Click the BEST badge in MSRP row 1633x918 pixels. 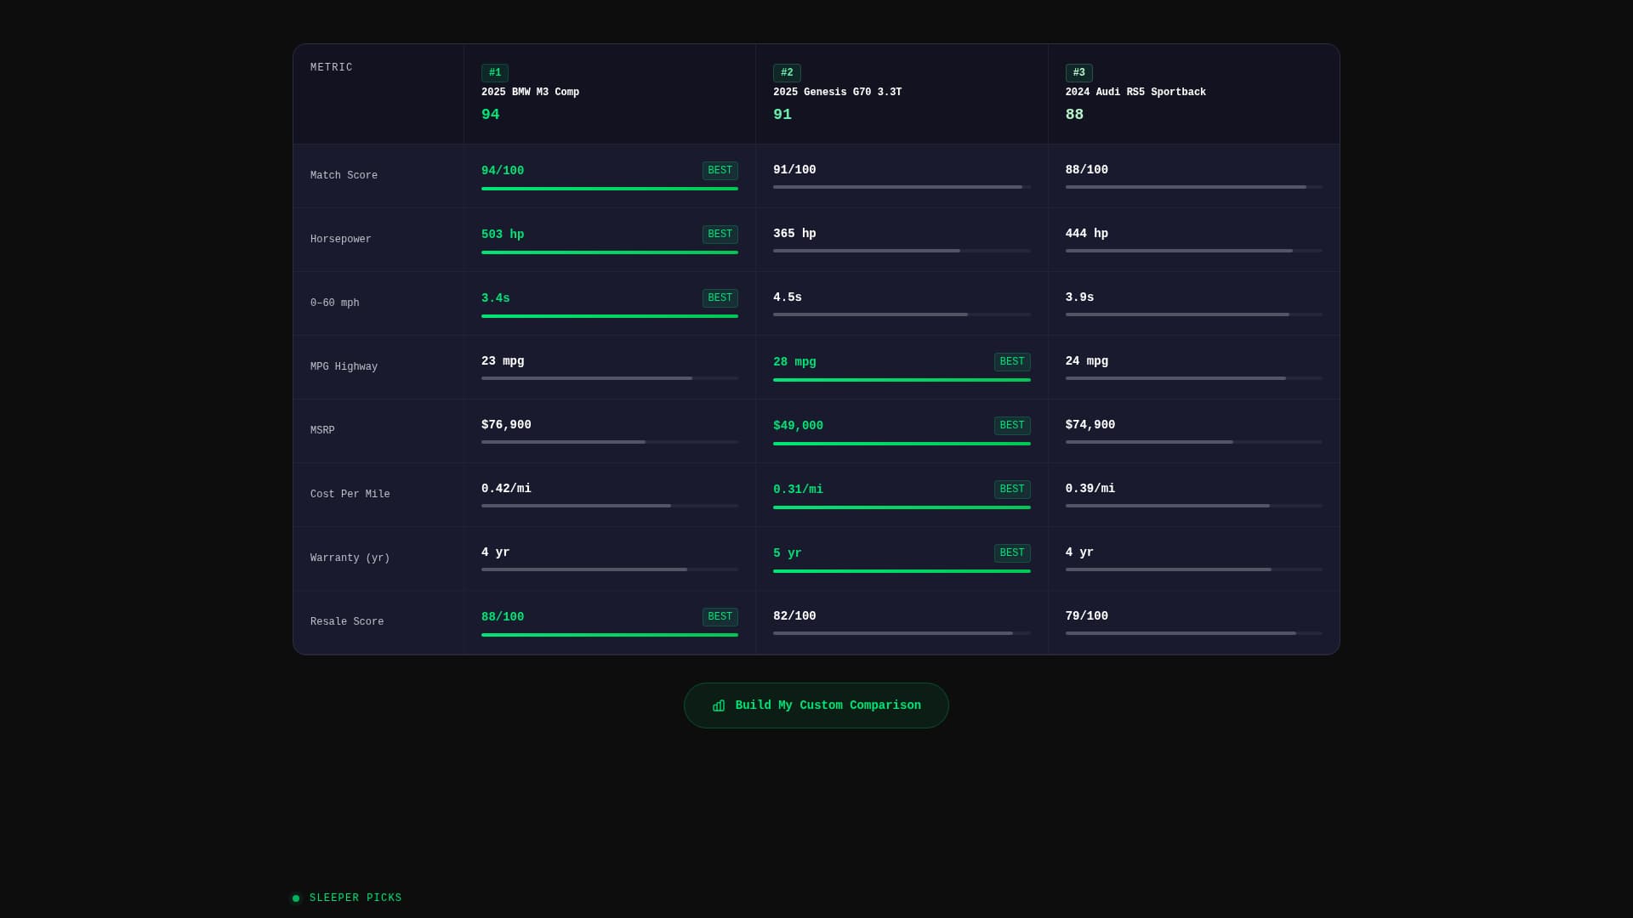(1012, 426)
